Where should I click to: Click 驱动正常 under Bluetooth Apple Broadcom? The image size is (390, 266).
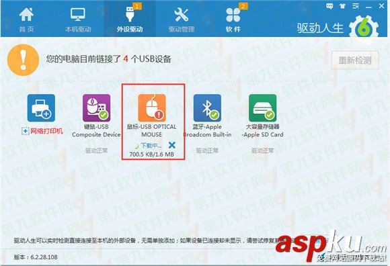207,150
